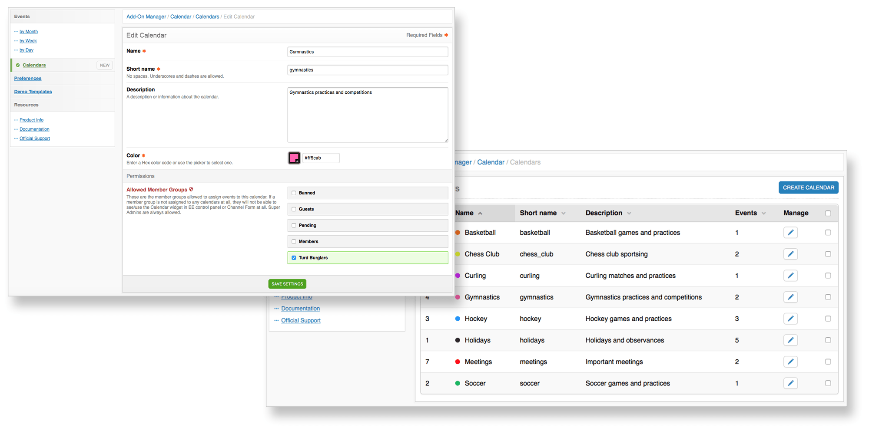The width and height of the screenshot is (869, 434).
Task: Click the 'chess_club' short name cell
Action: point(536,254)
